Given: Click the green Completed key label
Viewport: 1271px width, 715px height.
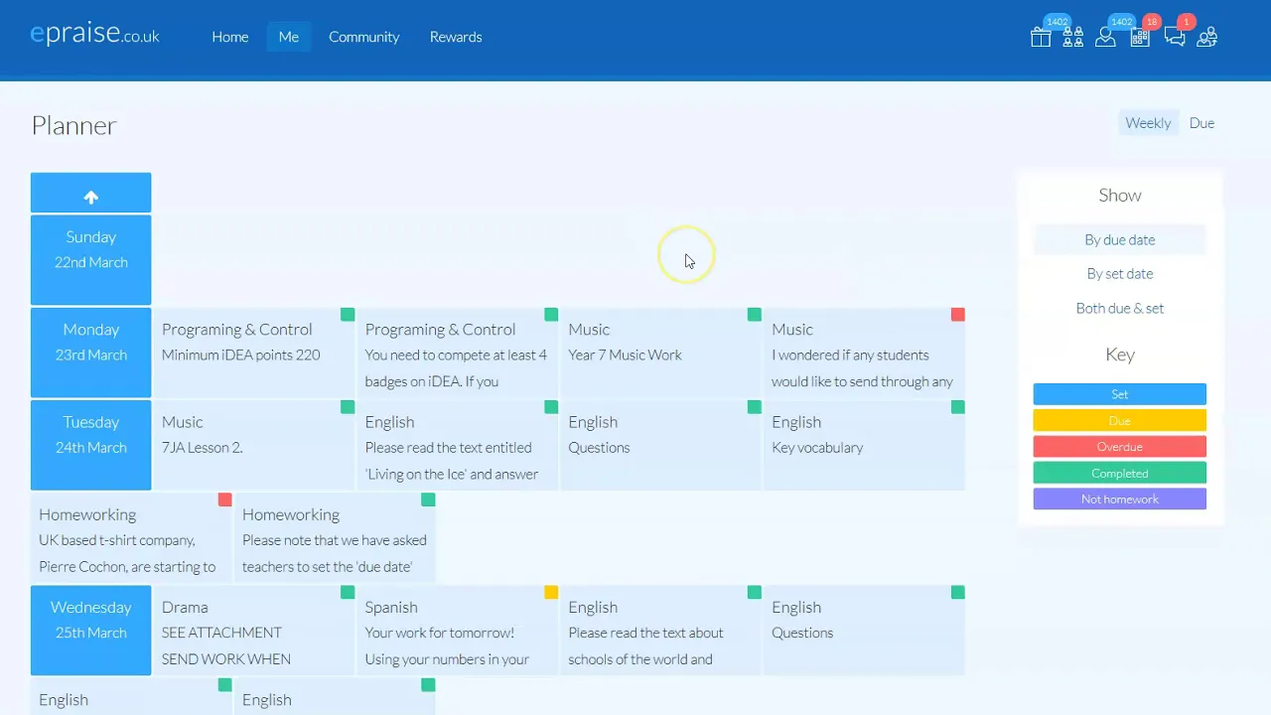Looking at the screenshot, I should click(1120, 474).
